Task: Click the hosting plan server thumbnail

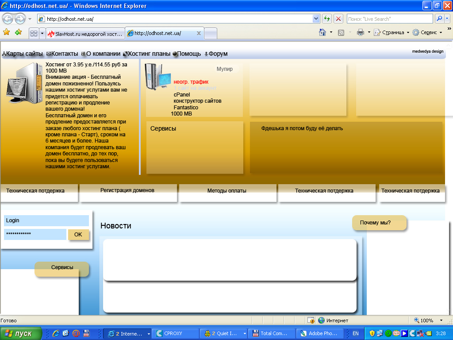Action: (158, 77)
